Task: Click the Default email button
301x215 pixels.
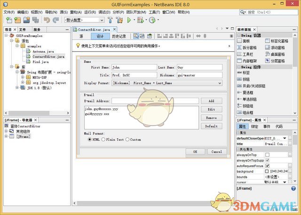Action: (212, 126)
